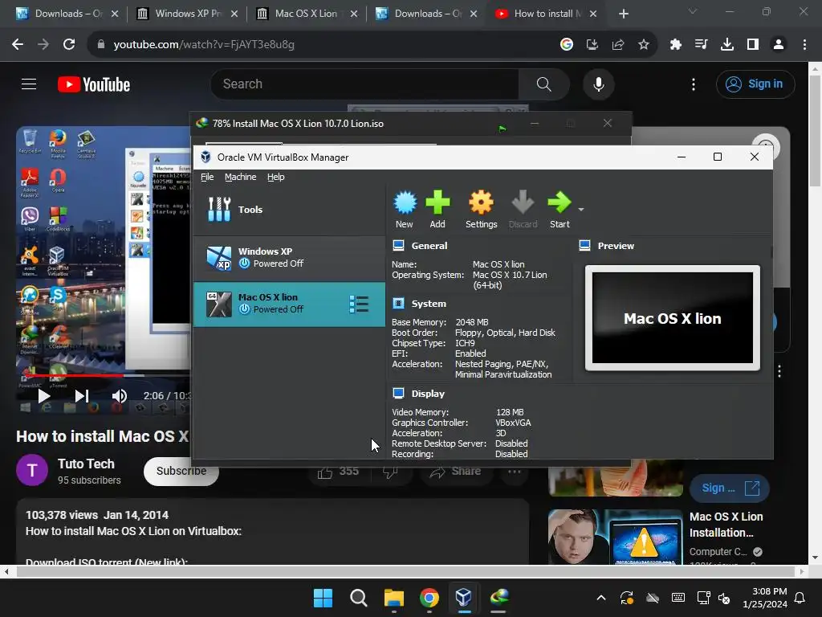Expand Chrome tab search chevron
The height and width of the screenshot is (617, 822).
[x=693, y=11]
